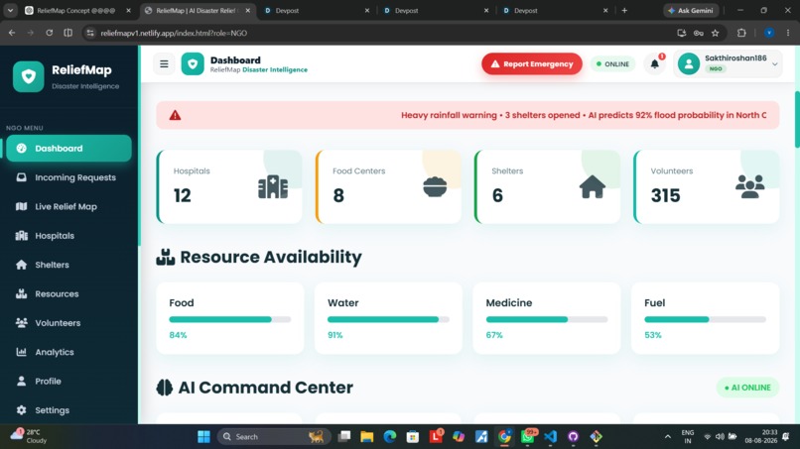Expand the Sakthiroshan186 user dropdown
Screen dimensions: 800x449
tap(775, 64)
